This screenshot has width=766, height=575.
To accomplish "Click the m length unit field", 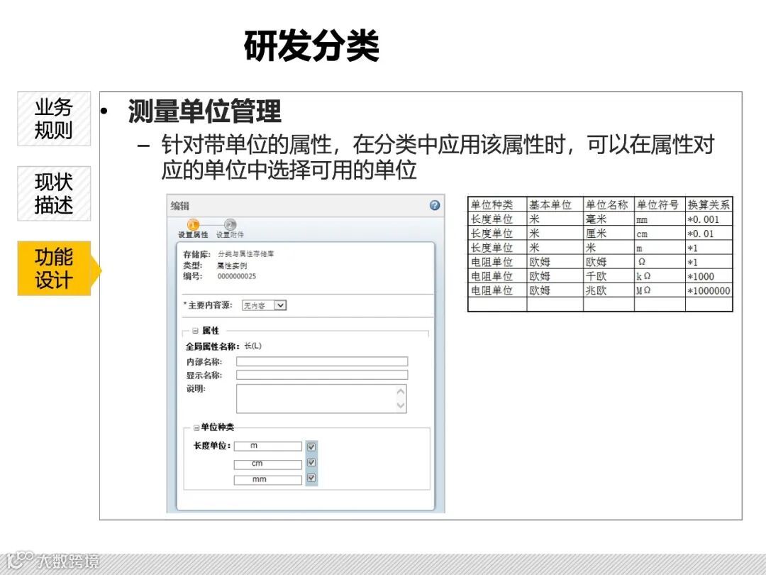I will [267, 447].
